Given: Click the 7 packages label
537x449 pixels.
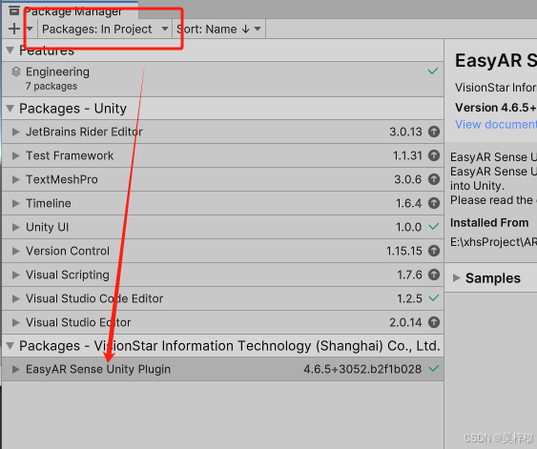Looking at the screenshot, I should [x=52, y=86].
